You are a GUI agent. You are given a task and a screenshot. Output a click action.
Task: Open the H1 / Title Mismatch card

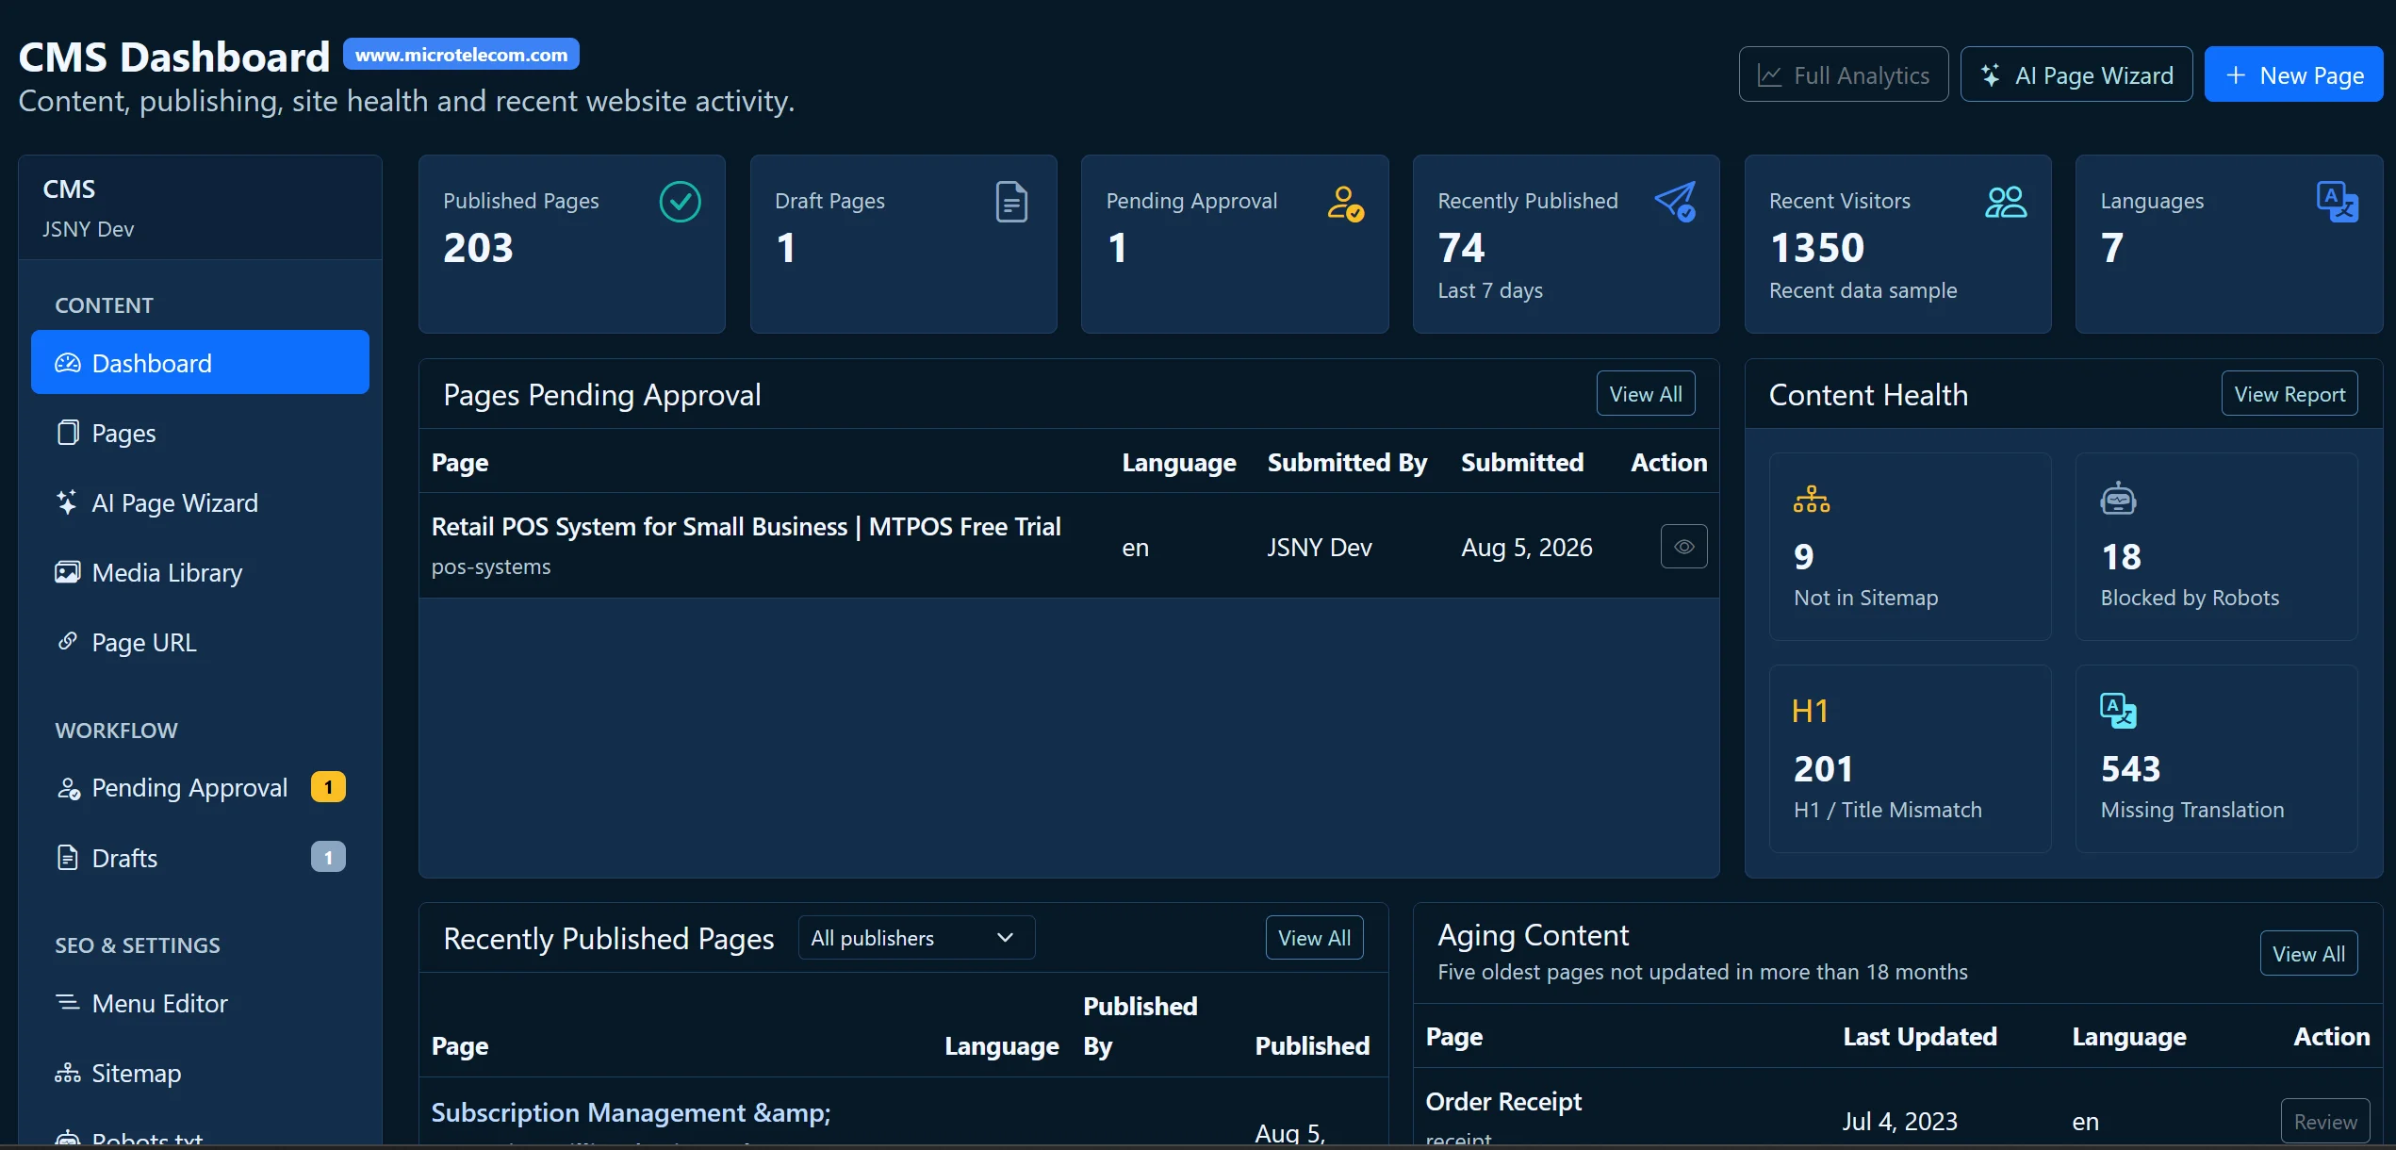click(x=1910, y=759)
